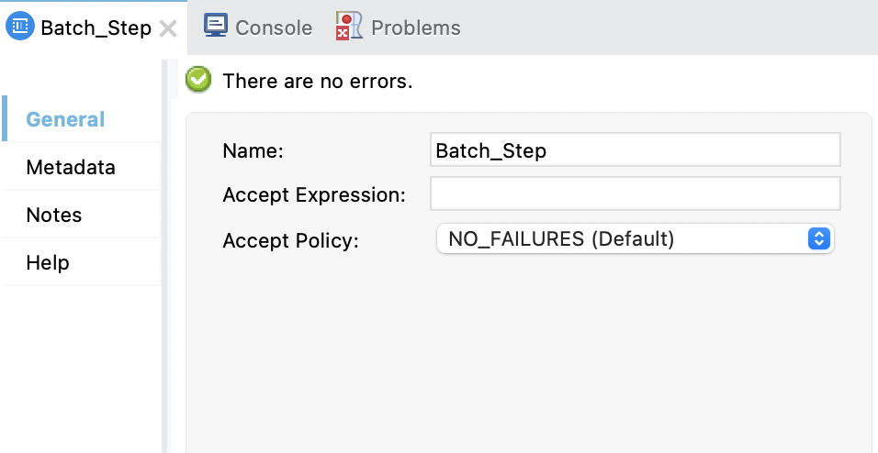
Task: Click into the Accept Expression field
Action: [635, 194]
